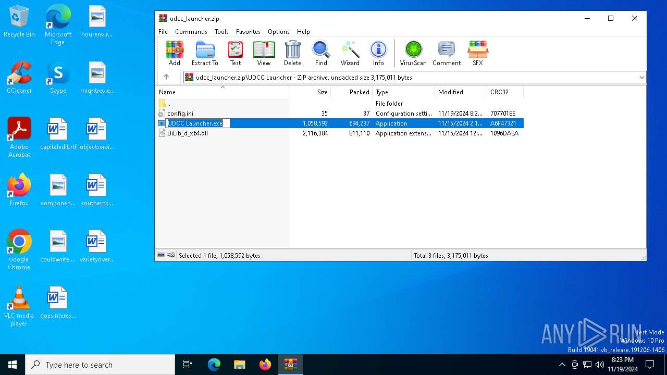Show archive Info

coord(378,54)
